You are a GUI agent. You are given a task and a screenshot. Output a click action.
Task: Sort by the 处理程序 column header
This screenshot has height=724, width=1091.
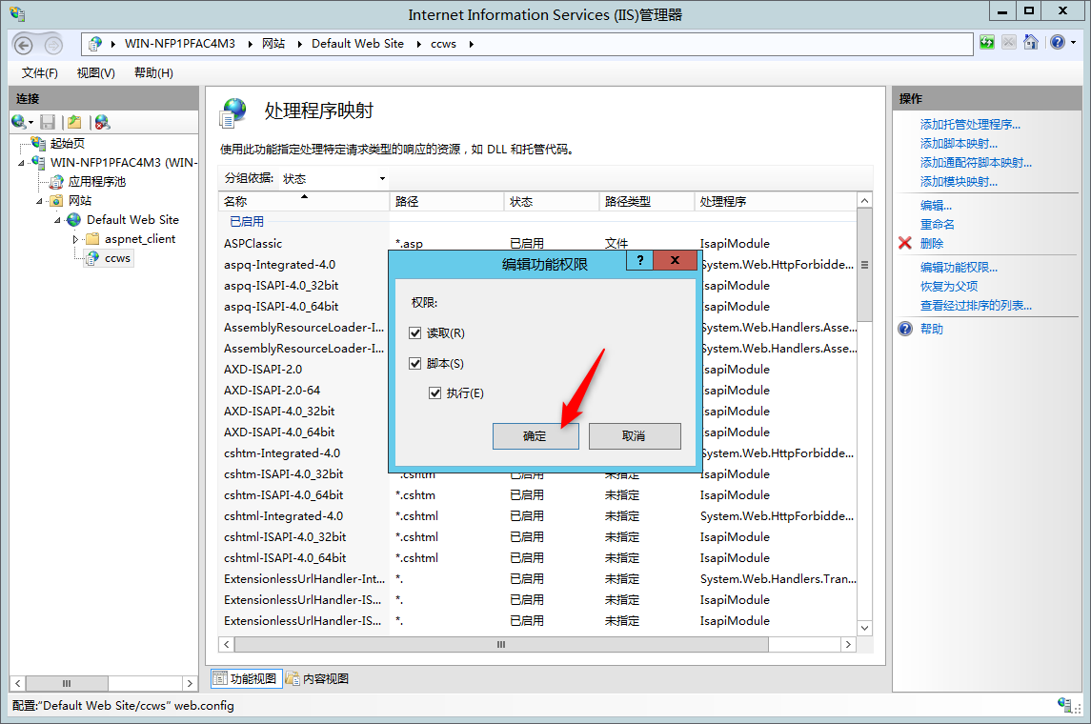(775, 202)
